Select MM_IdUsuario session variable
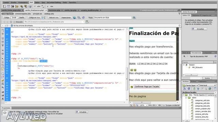Image resolution: width=218 pixels, height=122 pixels. (197, 67)
